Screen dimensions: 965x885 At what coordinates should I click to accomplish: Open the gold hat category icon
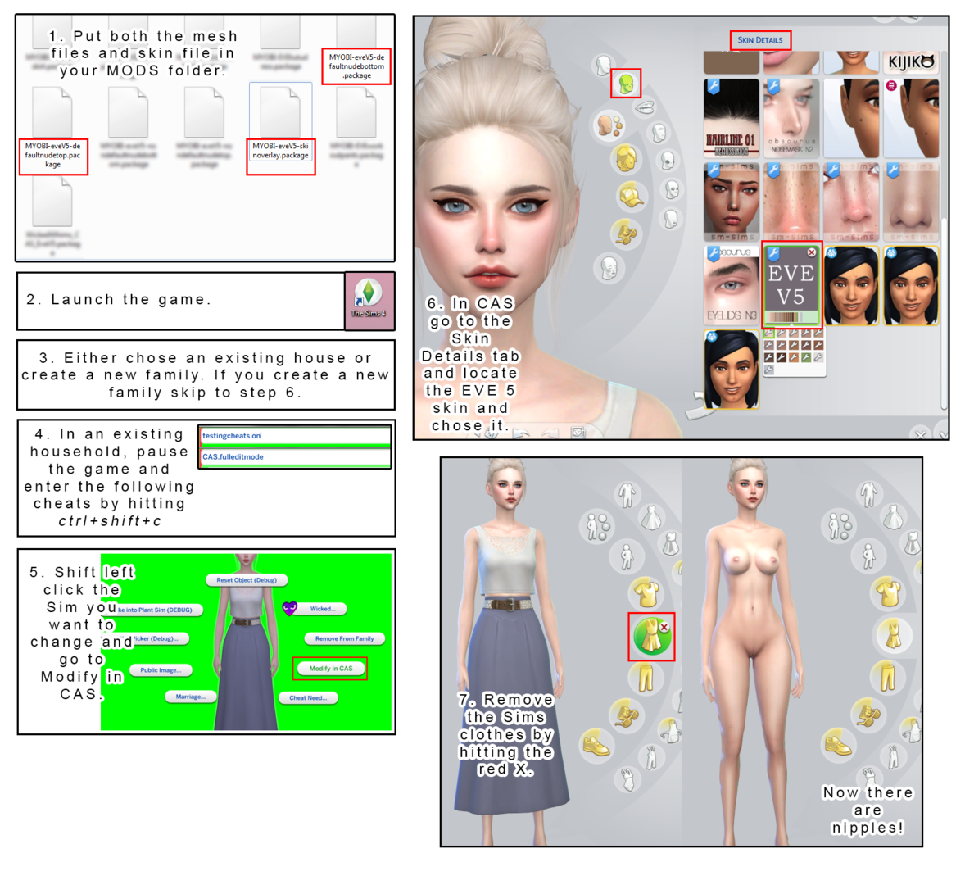point(631,197)
